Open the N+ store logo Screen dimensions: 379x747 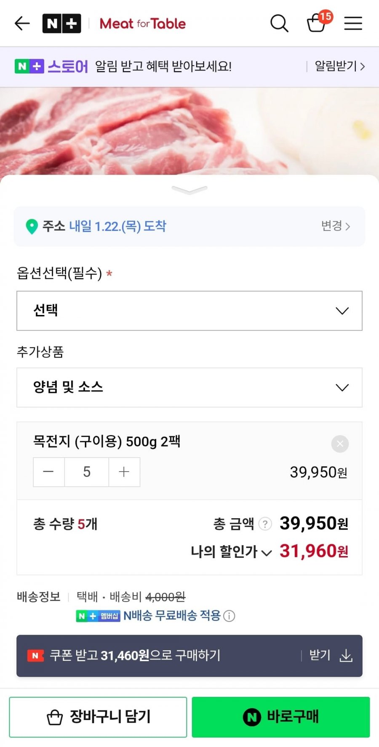click(61, 24)
